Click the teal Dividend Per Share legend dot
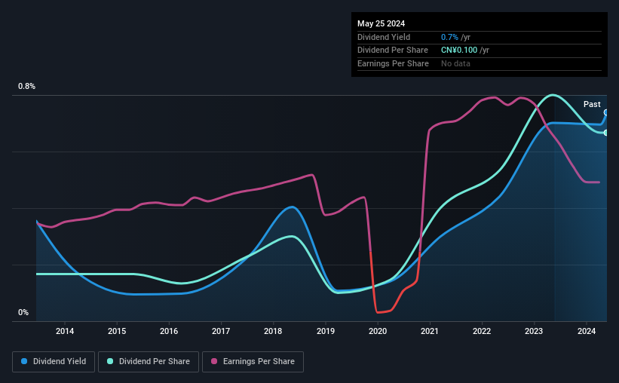Viewport: 619px width, 383px height. click(x=110, y=361)
